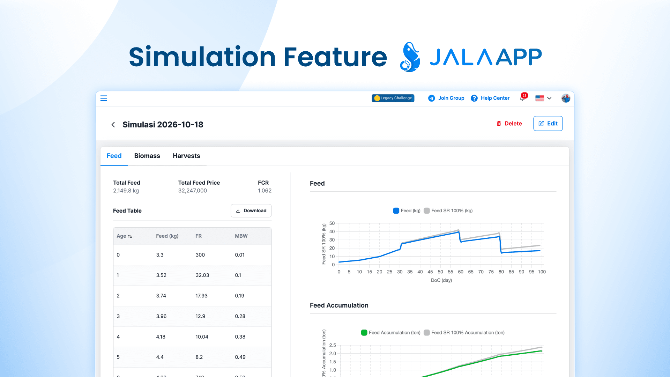Toggle gray Feed SR 100% (kg) legend swatch

(x=426, y=211)
